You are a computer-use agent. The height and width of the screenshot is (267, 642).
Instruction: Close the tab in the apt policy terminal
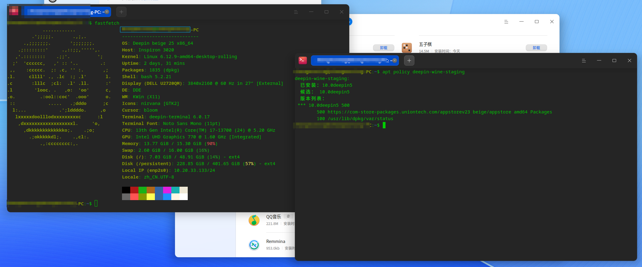coord(395,61)
